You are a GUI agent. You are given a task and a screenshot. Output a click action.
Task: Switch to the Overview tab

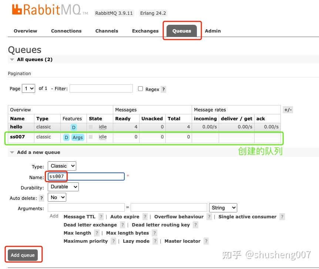pos(25,31)
